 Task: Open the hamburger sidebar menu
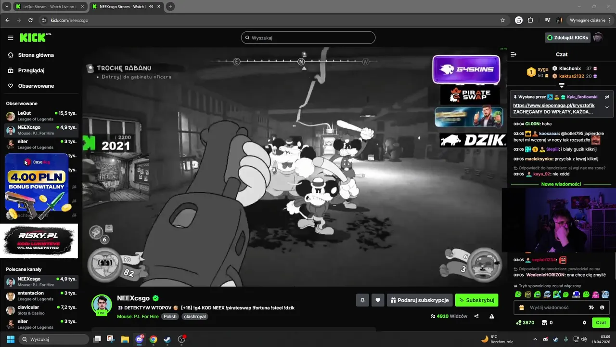(11, 38)
